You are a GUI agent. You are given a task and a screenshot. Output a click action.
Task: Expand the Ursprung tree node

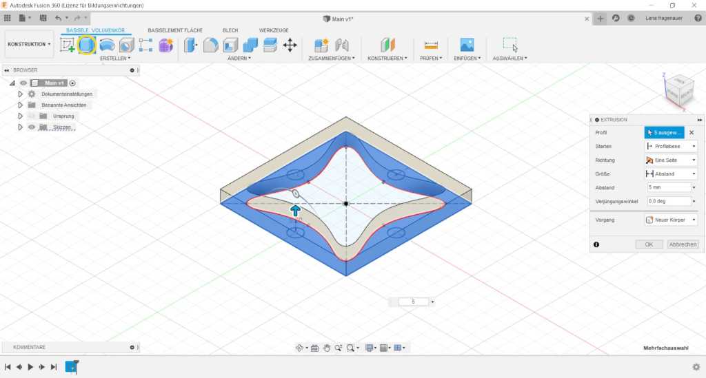[x=20, y=116]
